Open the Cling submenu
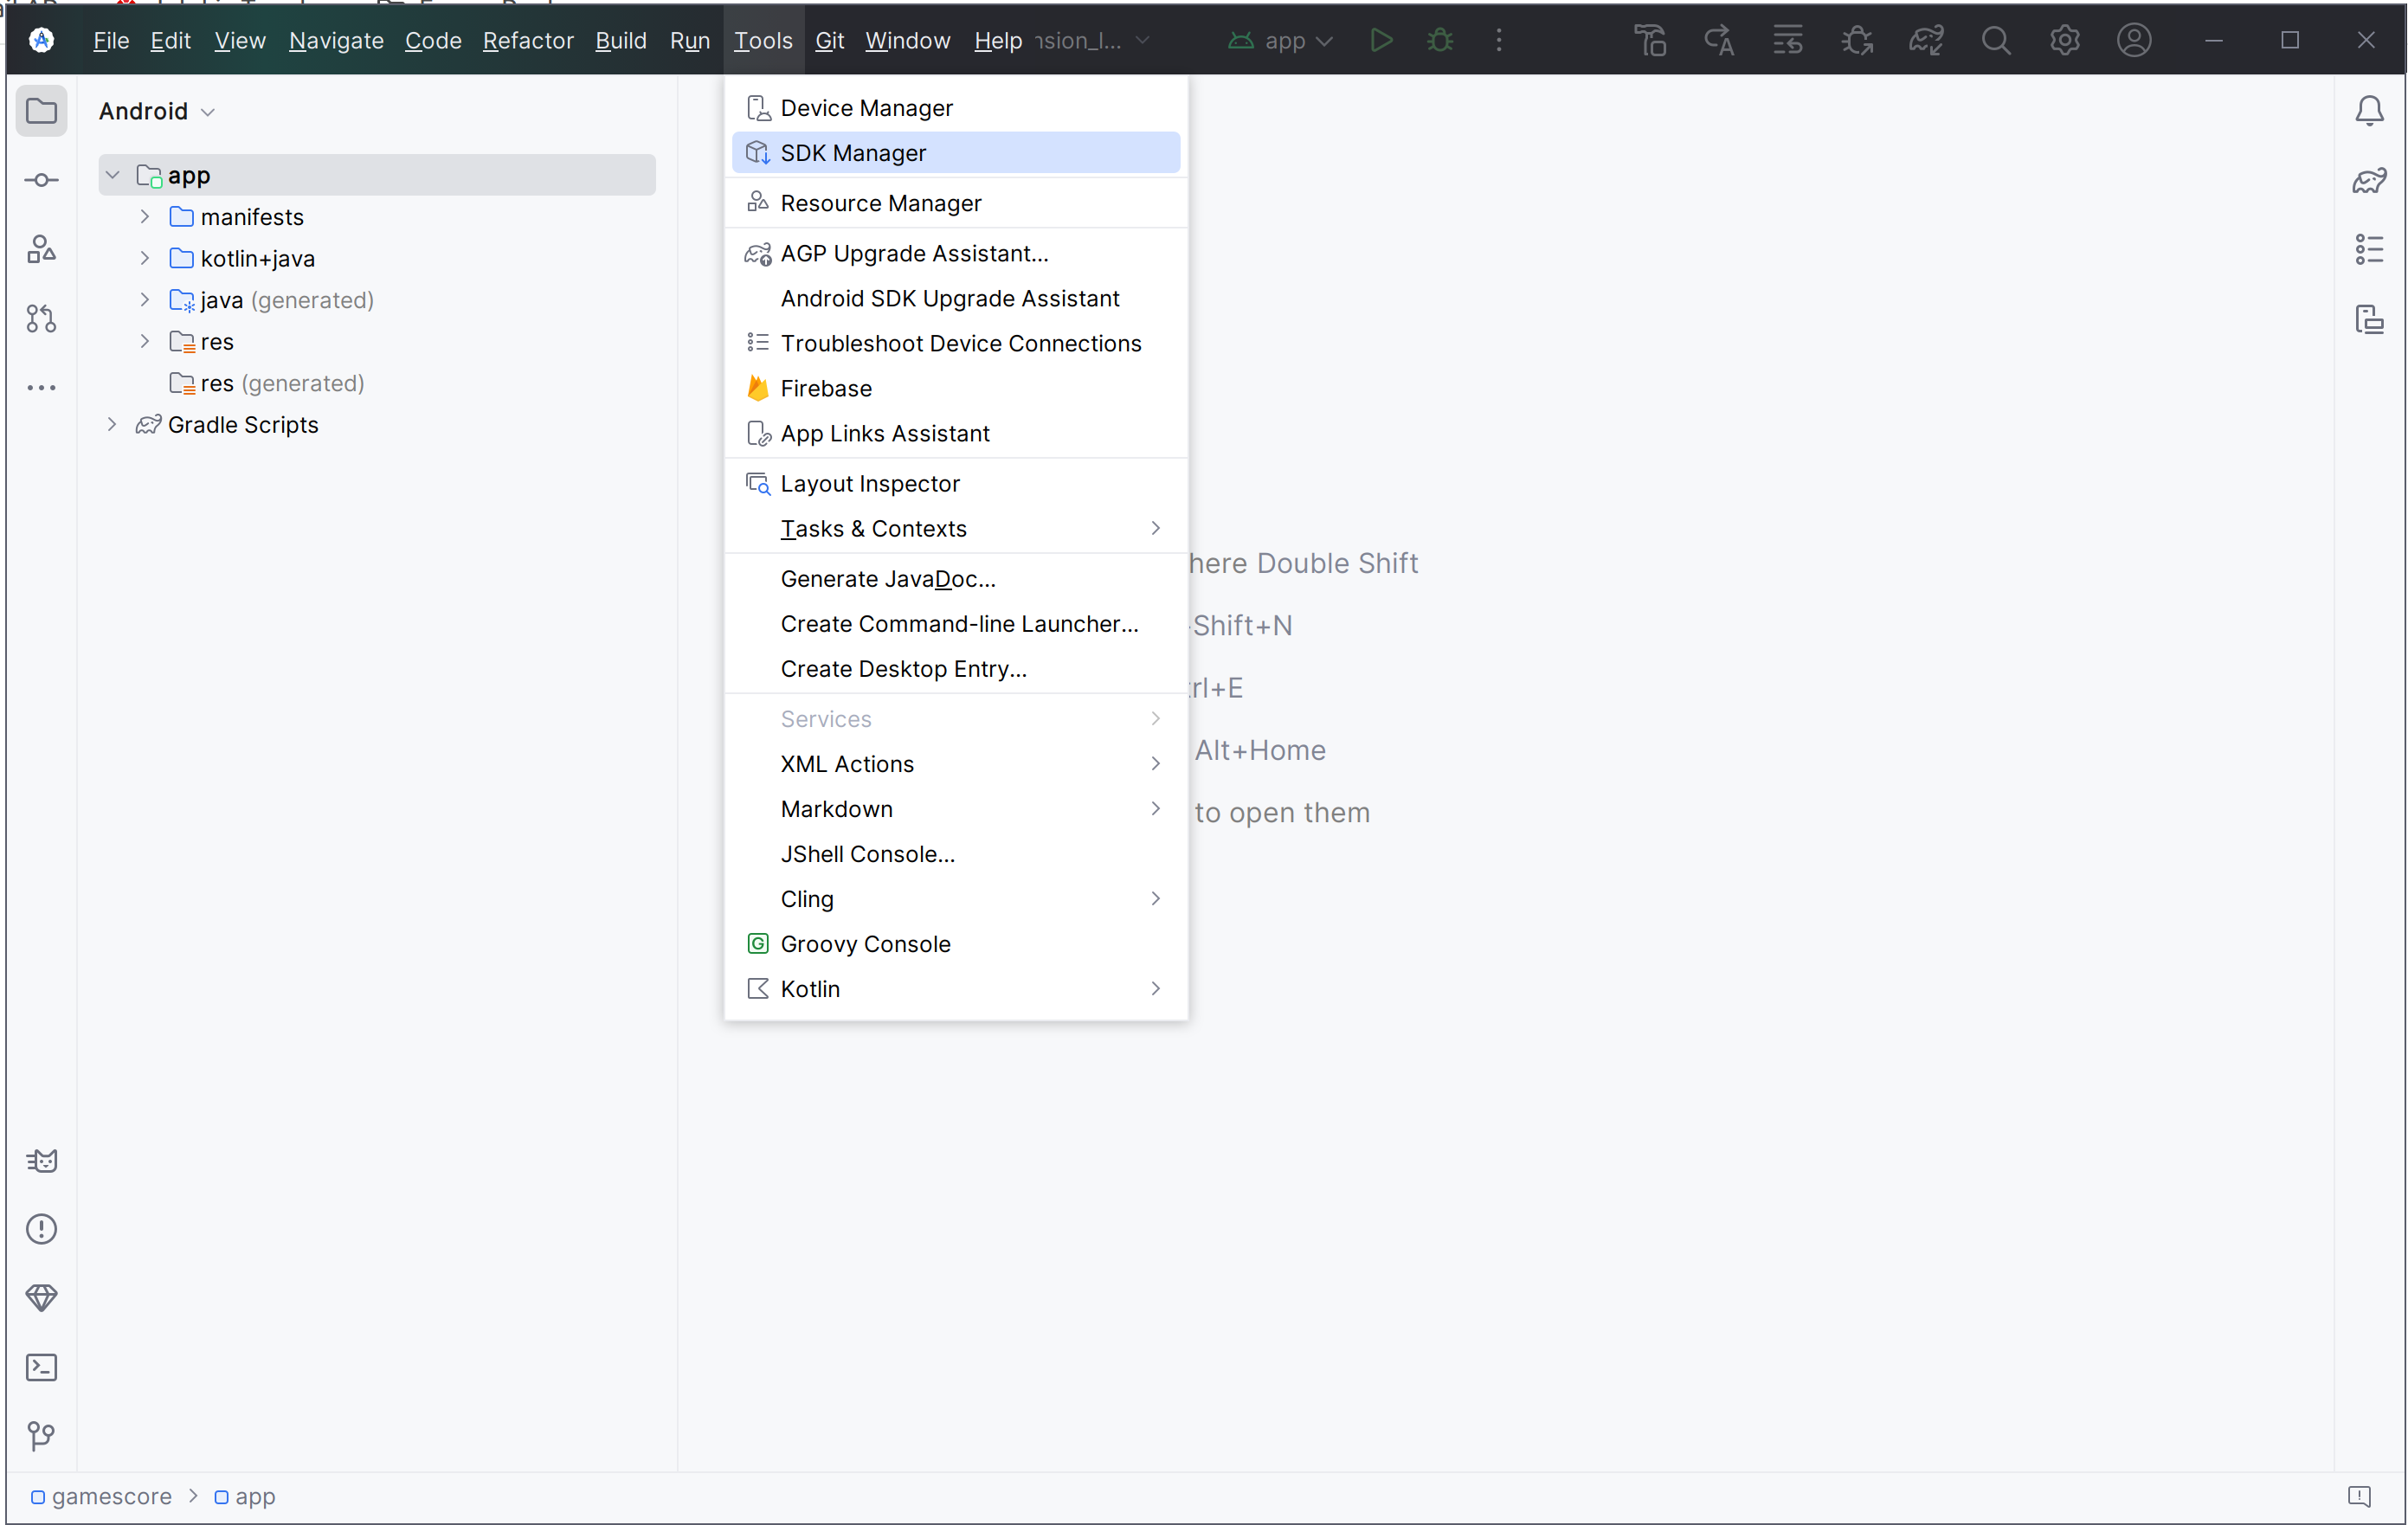The height and width of the screenshot is (1525, 2408). pyautogui.click(x=955, y=899)
